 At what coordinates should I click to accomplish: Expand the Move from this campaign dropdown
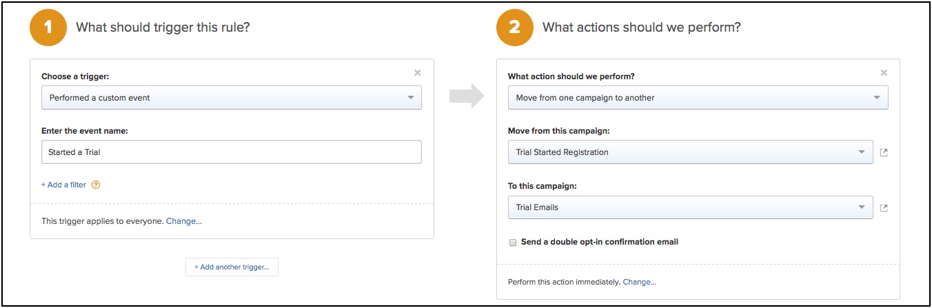pos(690,152)
